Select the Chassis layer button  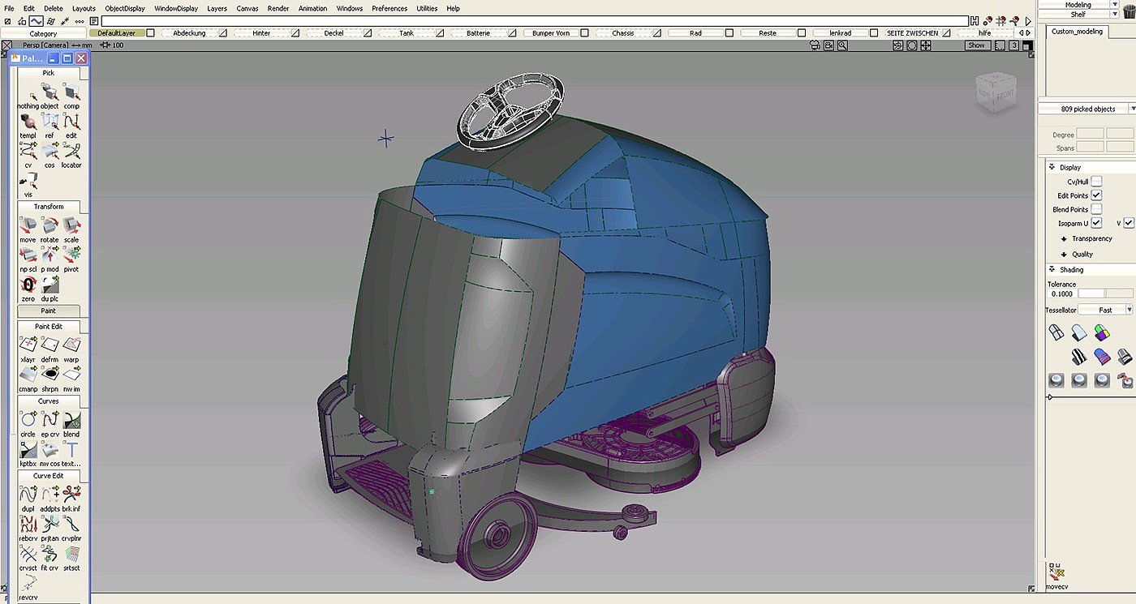(623, 33)
